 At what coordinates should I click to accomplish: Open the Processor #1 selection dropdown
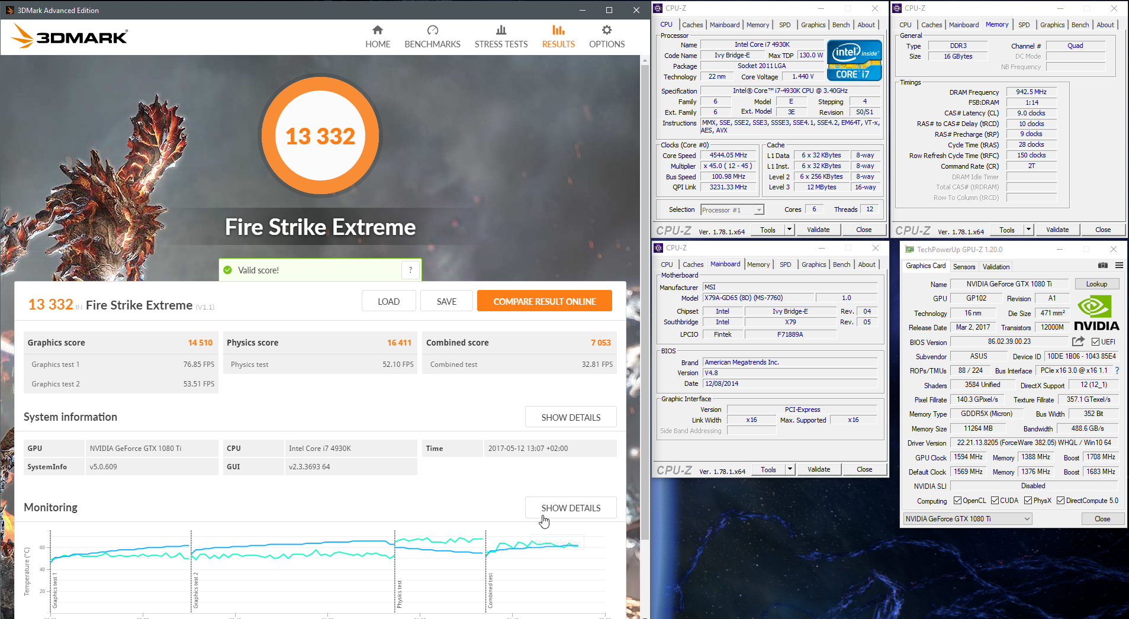point(732,210)
